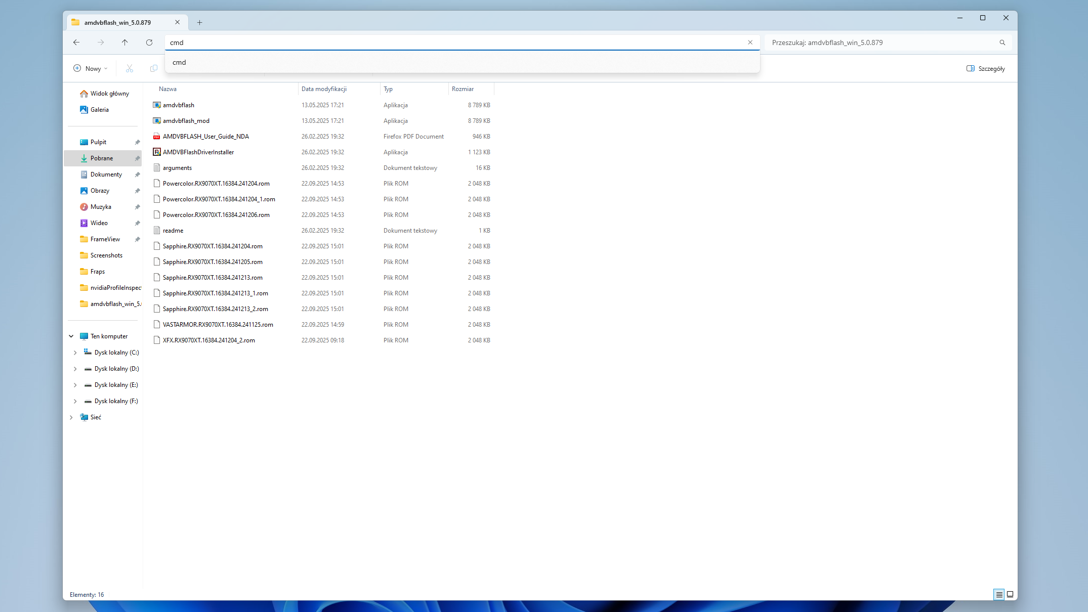Collapse the Ten komputer tree node
1088x612 pixels.
click(71, 336)
